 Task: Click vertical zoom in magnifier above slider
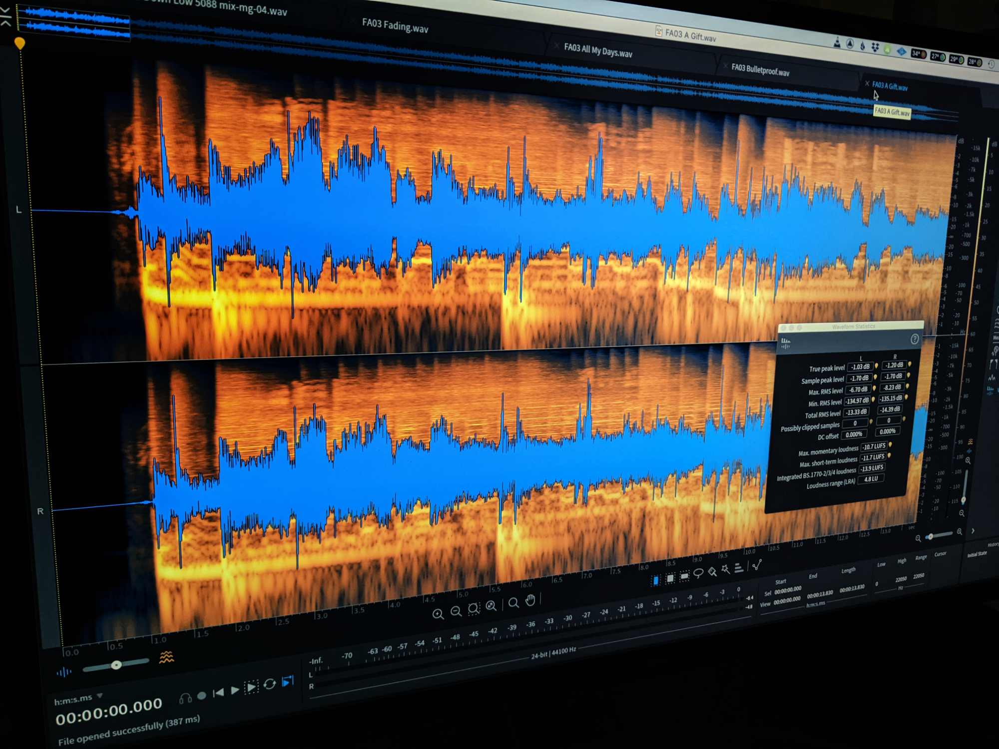(968, 460)
